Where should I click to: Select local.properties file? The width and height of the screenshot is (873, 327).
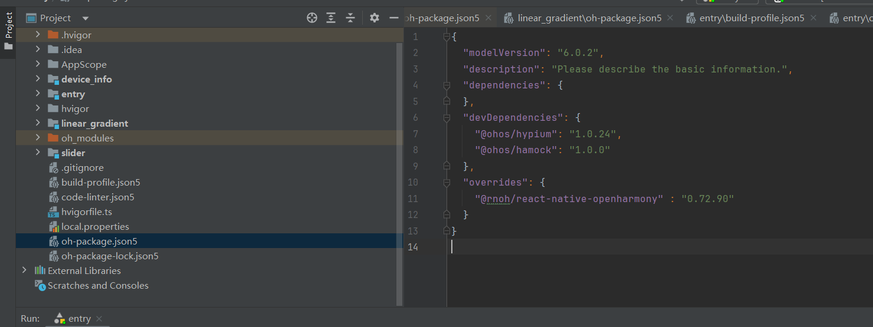(95, 226)
